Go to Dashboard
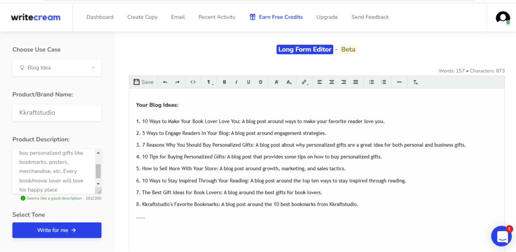Viewport: 516px width, 252px height. [x=100, y=17]
